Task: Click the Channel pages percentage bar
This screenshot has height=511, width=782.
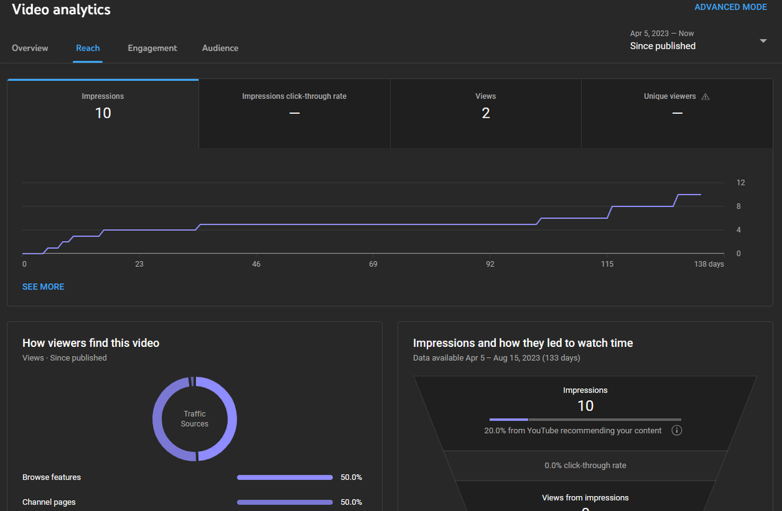Action: tap(285, 502)
